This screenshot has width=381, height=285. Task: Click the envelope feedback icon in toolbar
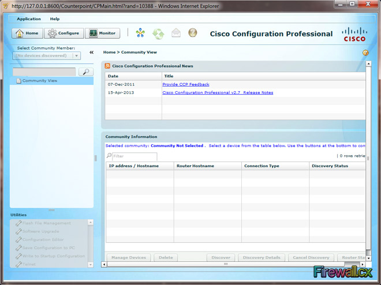tap(176, 33)
